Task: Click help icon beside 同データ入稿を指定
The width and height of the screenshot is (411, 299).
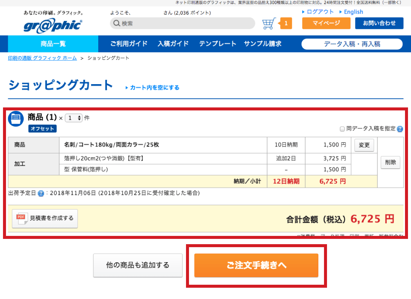Action: click(400, 129)
